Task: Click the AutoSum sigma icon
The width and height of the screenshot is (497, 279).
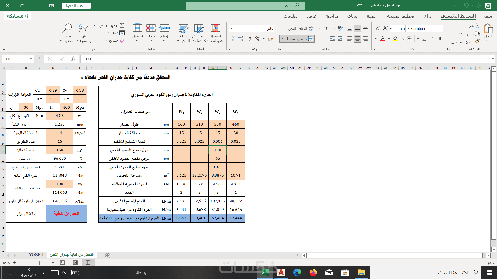Action: click(x=122, y=25)
